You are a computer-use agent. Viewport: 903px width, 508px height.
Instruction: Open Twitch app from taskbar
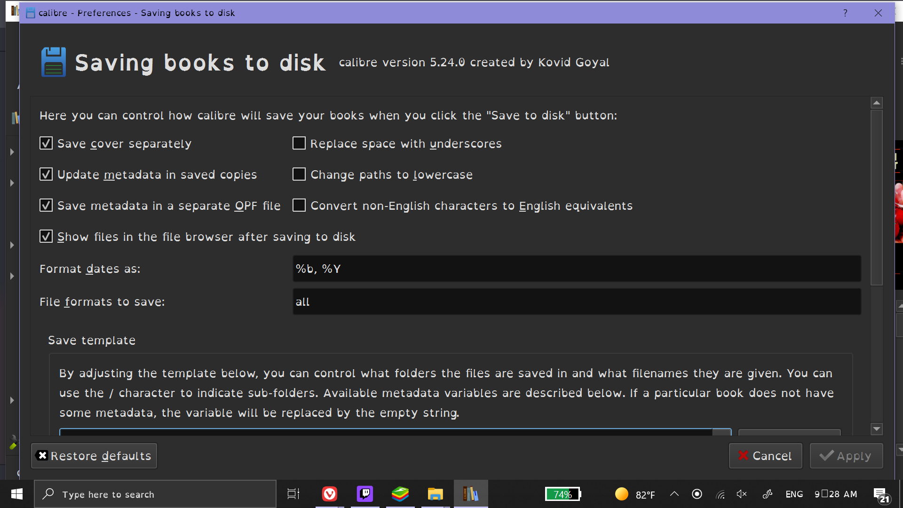[365, 494]
